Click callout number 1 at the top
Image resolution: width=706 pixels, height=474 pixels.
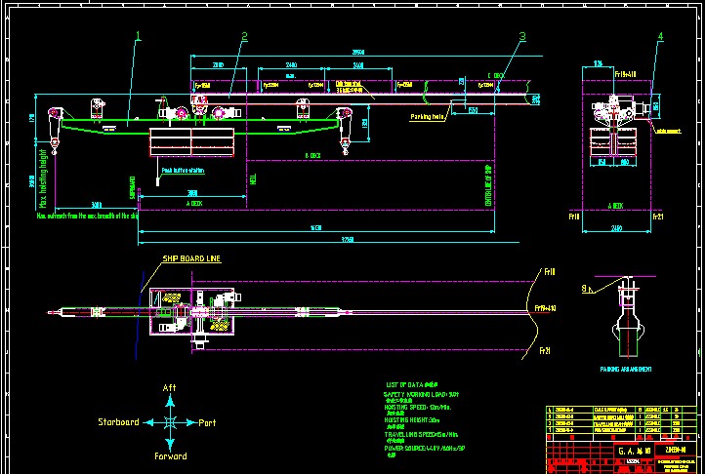point(138,37)
